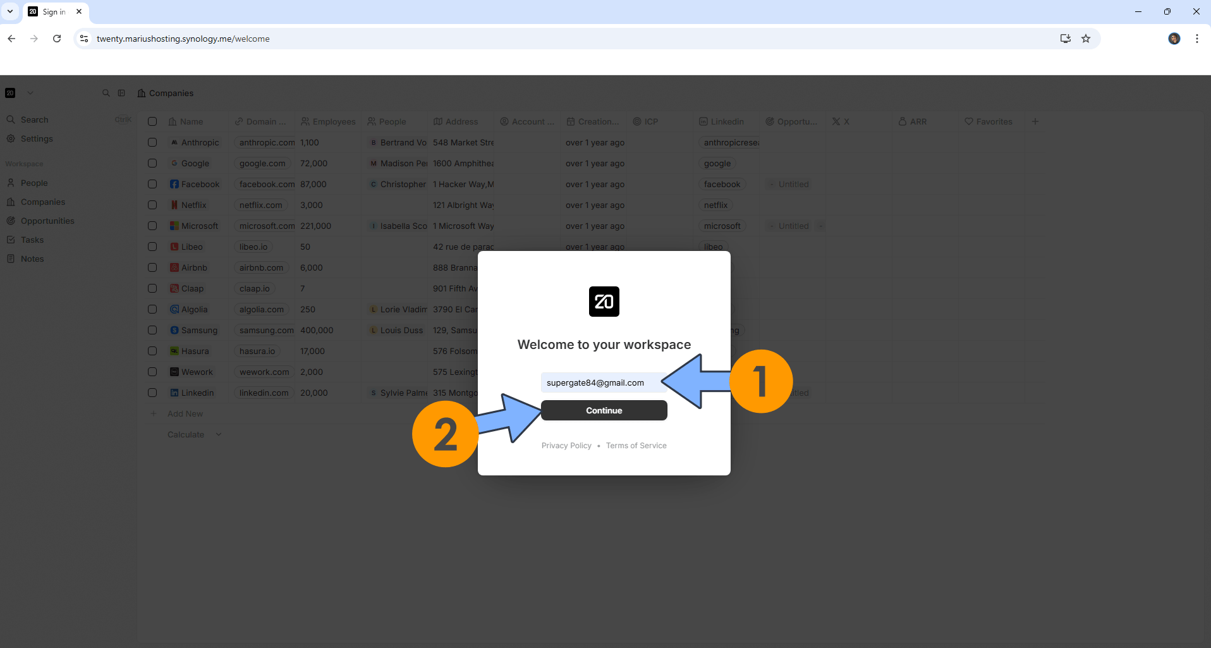
Task: Click the browser reload page icon
Action: (57, 39)
